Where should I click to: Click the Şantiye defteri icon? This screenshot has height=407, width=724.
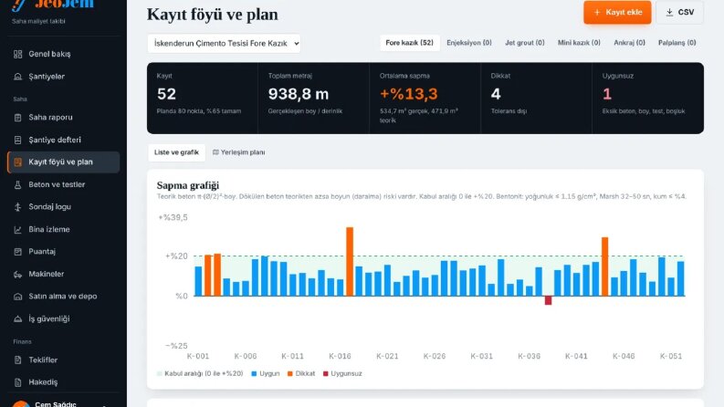click(x=17, y=140)
